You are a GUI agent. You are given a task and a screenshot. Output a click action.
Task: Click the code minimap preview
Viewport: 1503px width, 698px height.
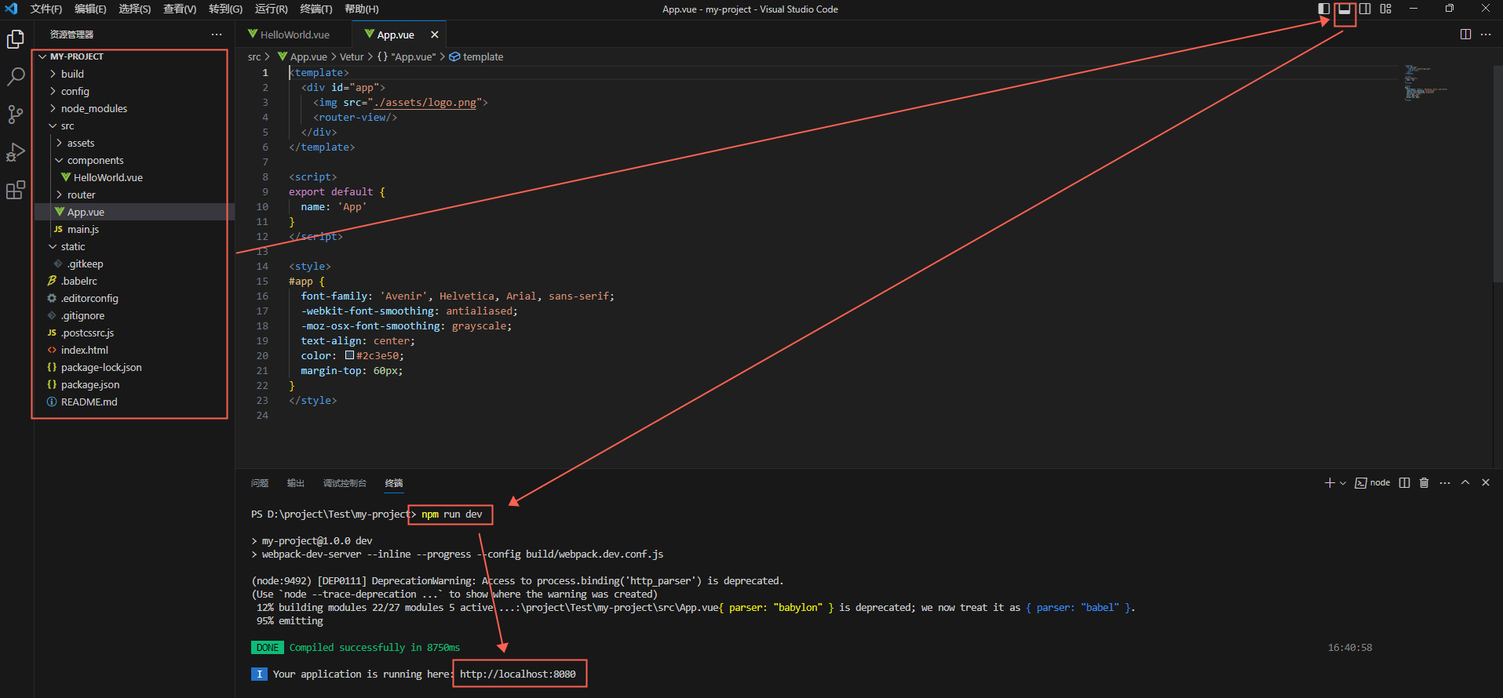click(1425, 82)
